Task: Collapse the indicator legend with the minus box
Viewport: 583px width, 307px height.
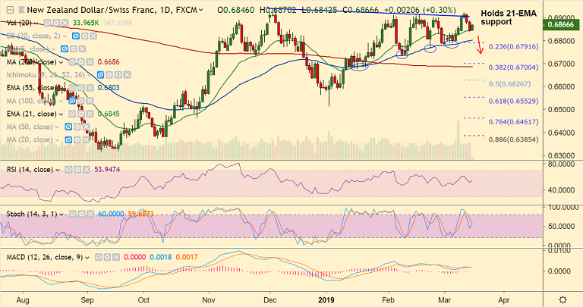Action: click(x=11, y=10)
